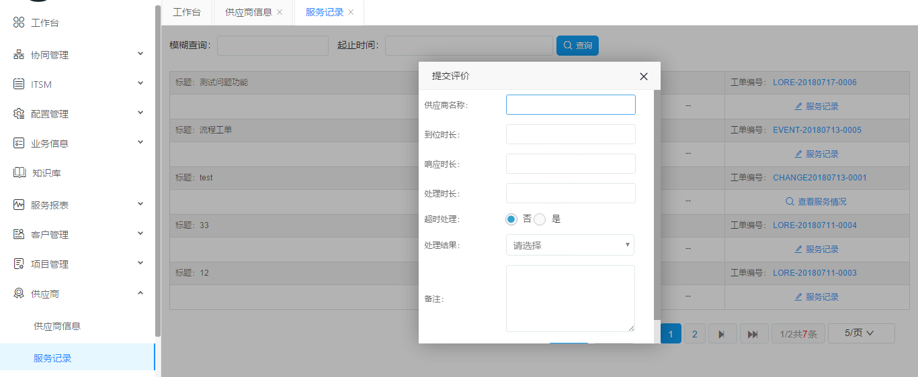This screenshot has height=377, width=918.
Task: Click the 配置管理 gear icon
Action: coord(19,114)
